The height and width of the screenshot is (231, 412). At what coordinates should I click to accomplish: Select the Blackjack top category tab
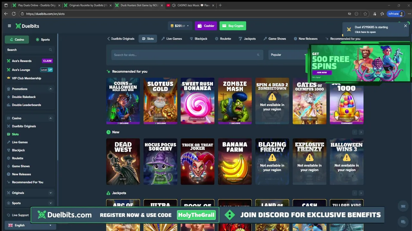198,39
